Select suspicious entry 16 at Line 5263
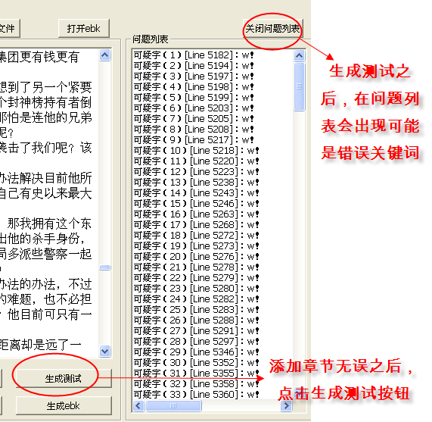The height and width of the screenshot is (422, 432). (197, 214)
